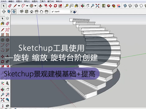
Task: Switch to Iso view
Action: (x=22, y=11)
